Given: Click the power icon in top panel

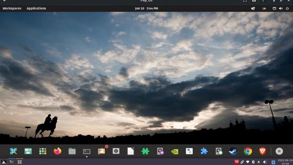Looking at the screenshot, I should click(287, 8).
